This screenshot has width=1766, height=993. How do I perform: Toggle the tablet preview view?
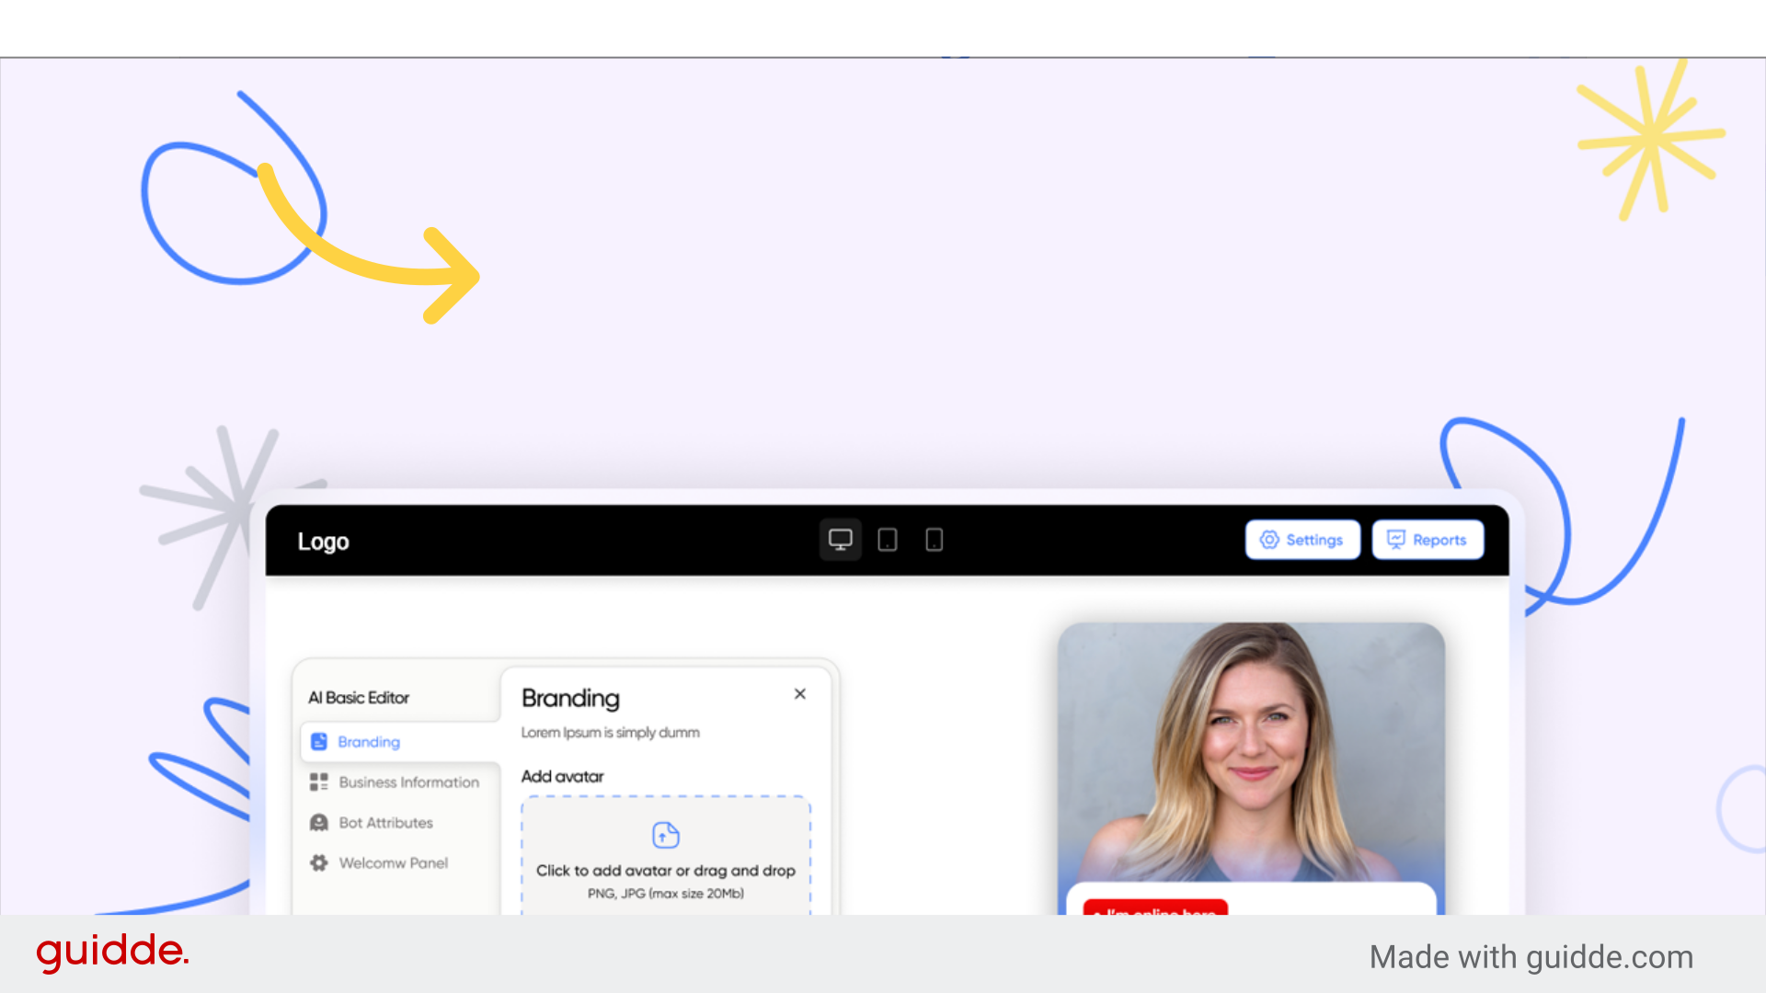click(x=887, y=540)
